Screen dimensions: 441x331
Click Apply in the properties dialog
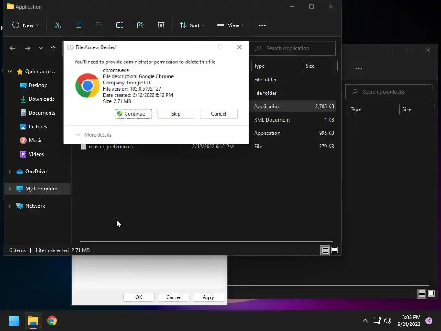click(x=208, y=297)
